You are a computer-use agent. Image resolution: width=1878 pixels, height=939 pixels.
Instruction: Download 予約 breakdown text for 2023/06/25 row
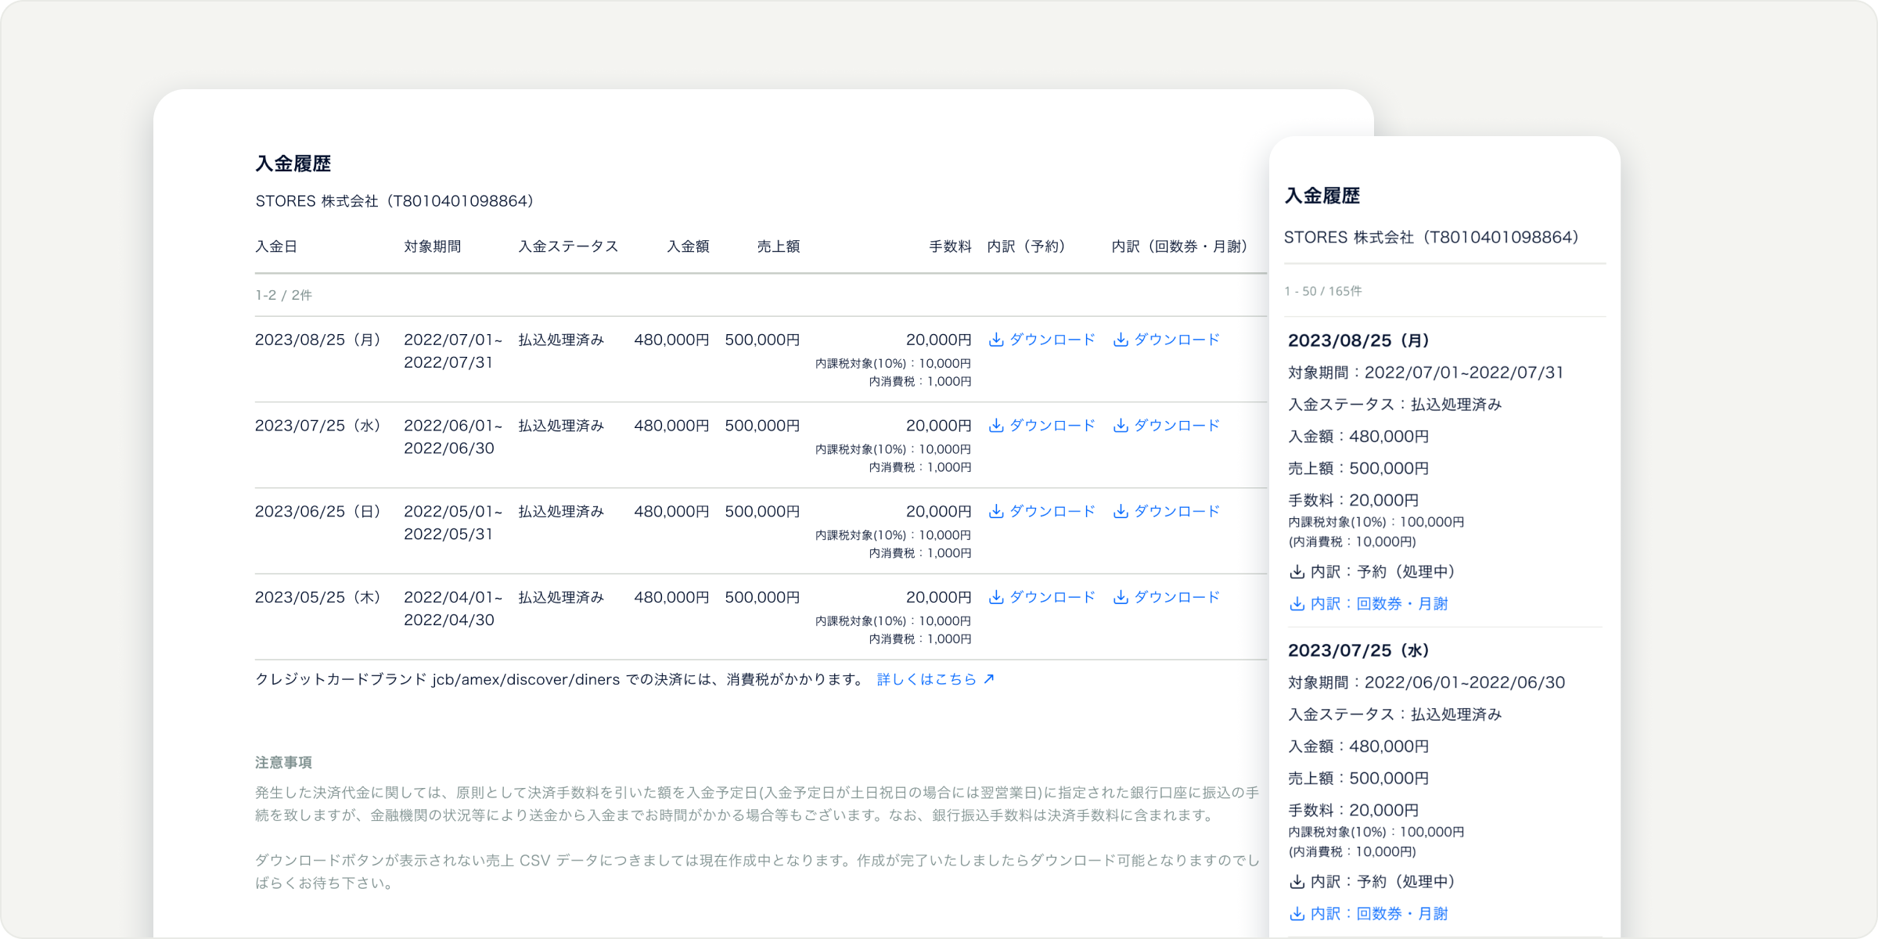coord(1052,512)
